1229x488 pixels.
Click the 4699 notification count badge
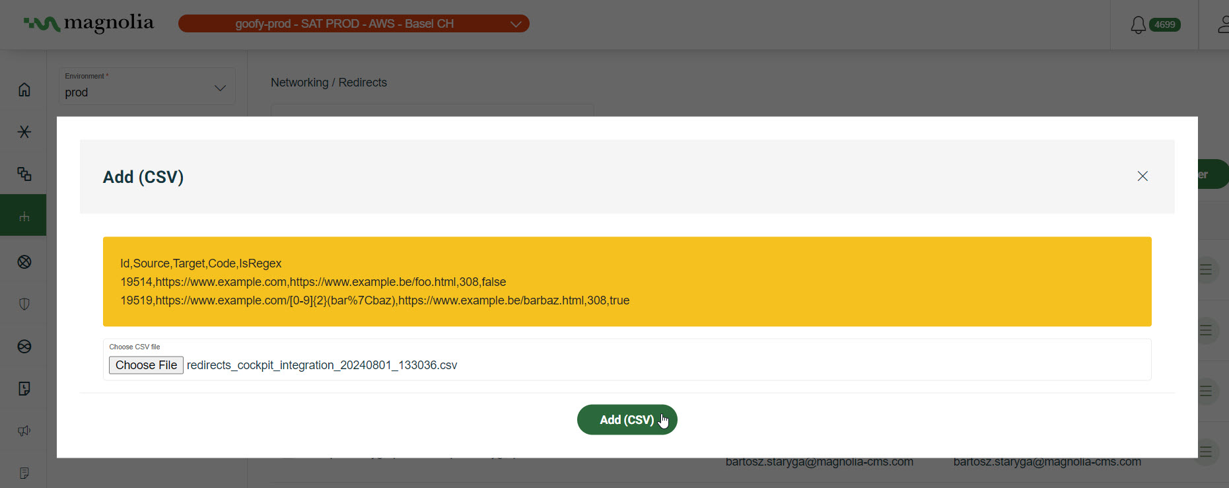pos(1164,24)
